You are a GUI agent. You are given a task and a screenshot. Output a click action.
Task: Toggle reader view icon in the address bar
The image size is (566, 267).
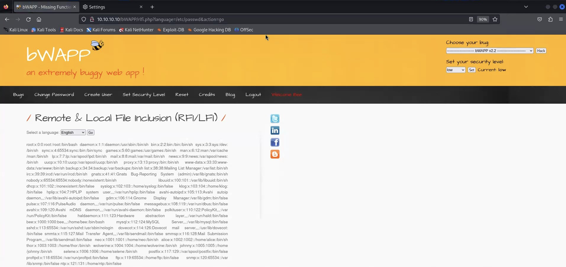point(471,19)
